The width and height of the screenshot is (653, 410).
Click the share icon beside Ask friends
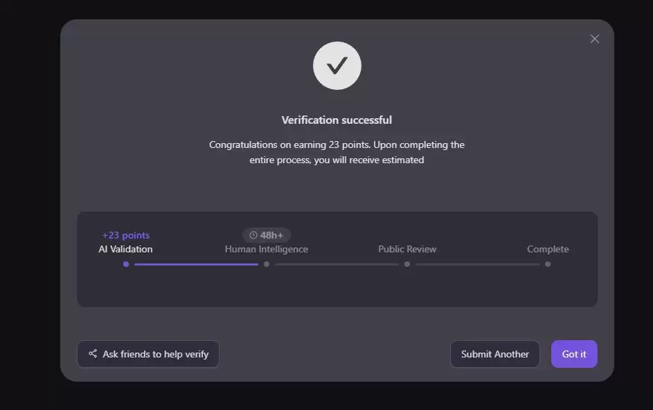(93, 353)
